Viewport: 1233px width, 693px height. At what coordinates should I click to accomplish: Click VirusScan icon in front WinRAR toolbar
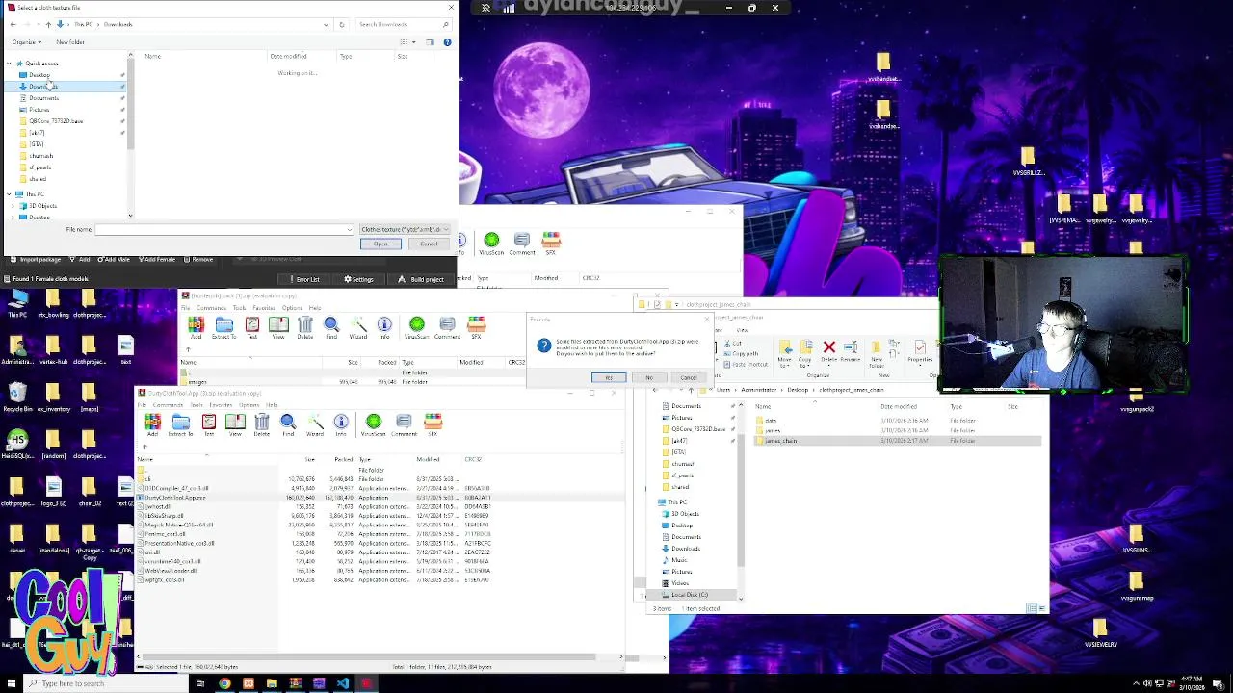coord(373,424)
